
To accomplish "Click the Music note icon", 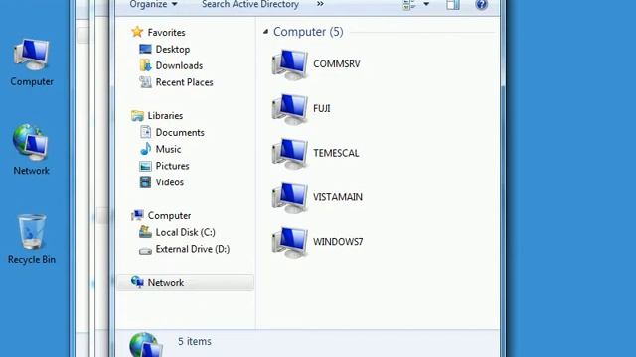I will (145, 149).
